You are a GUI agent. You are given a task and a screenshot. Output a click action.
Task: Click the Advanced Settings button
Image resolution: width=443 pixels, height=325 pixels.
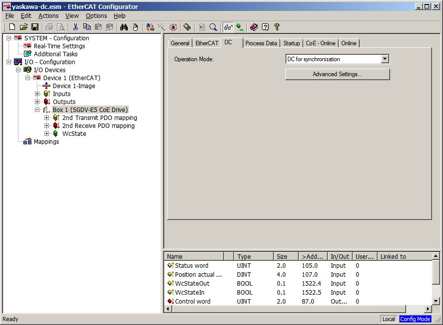pos(337,74)
